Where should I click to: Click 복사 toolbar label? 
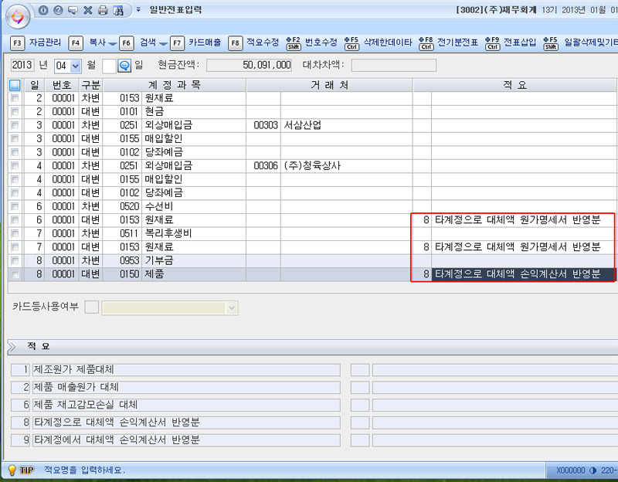click(97, 42)
